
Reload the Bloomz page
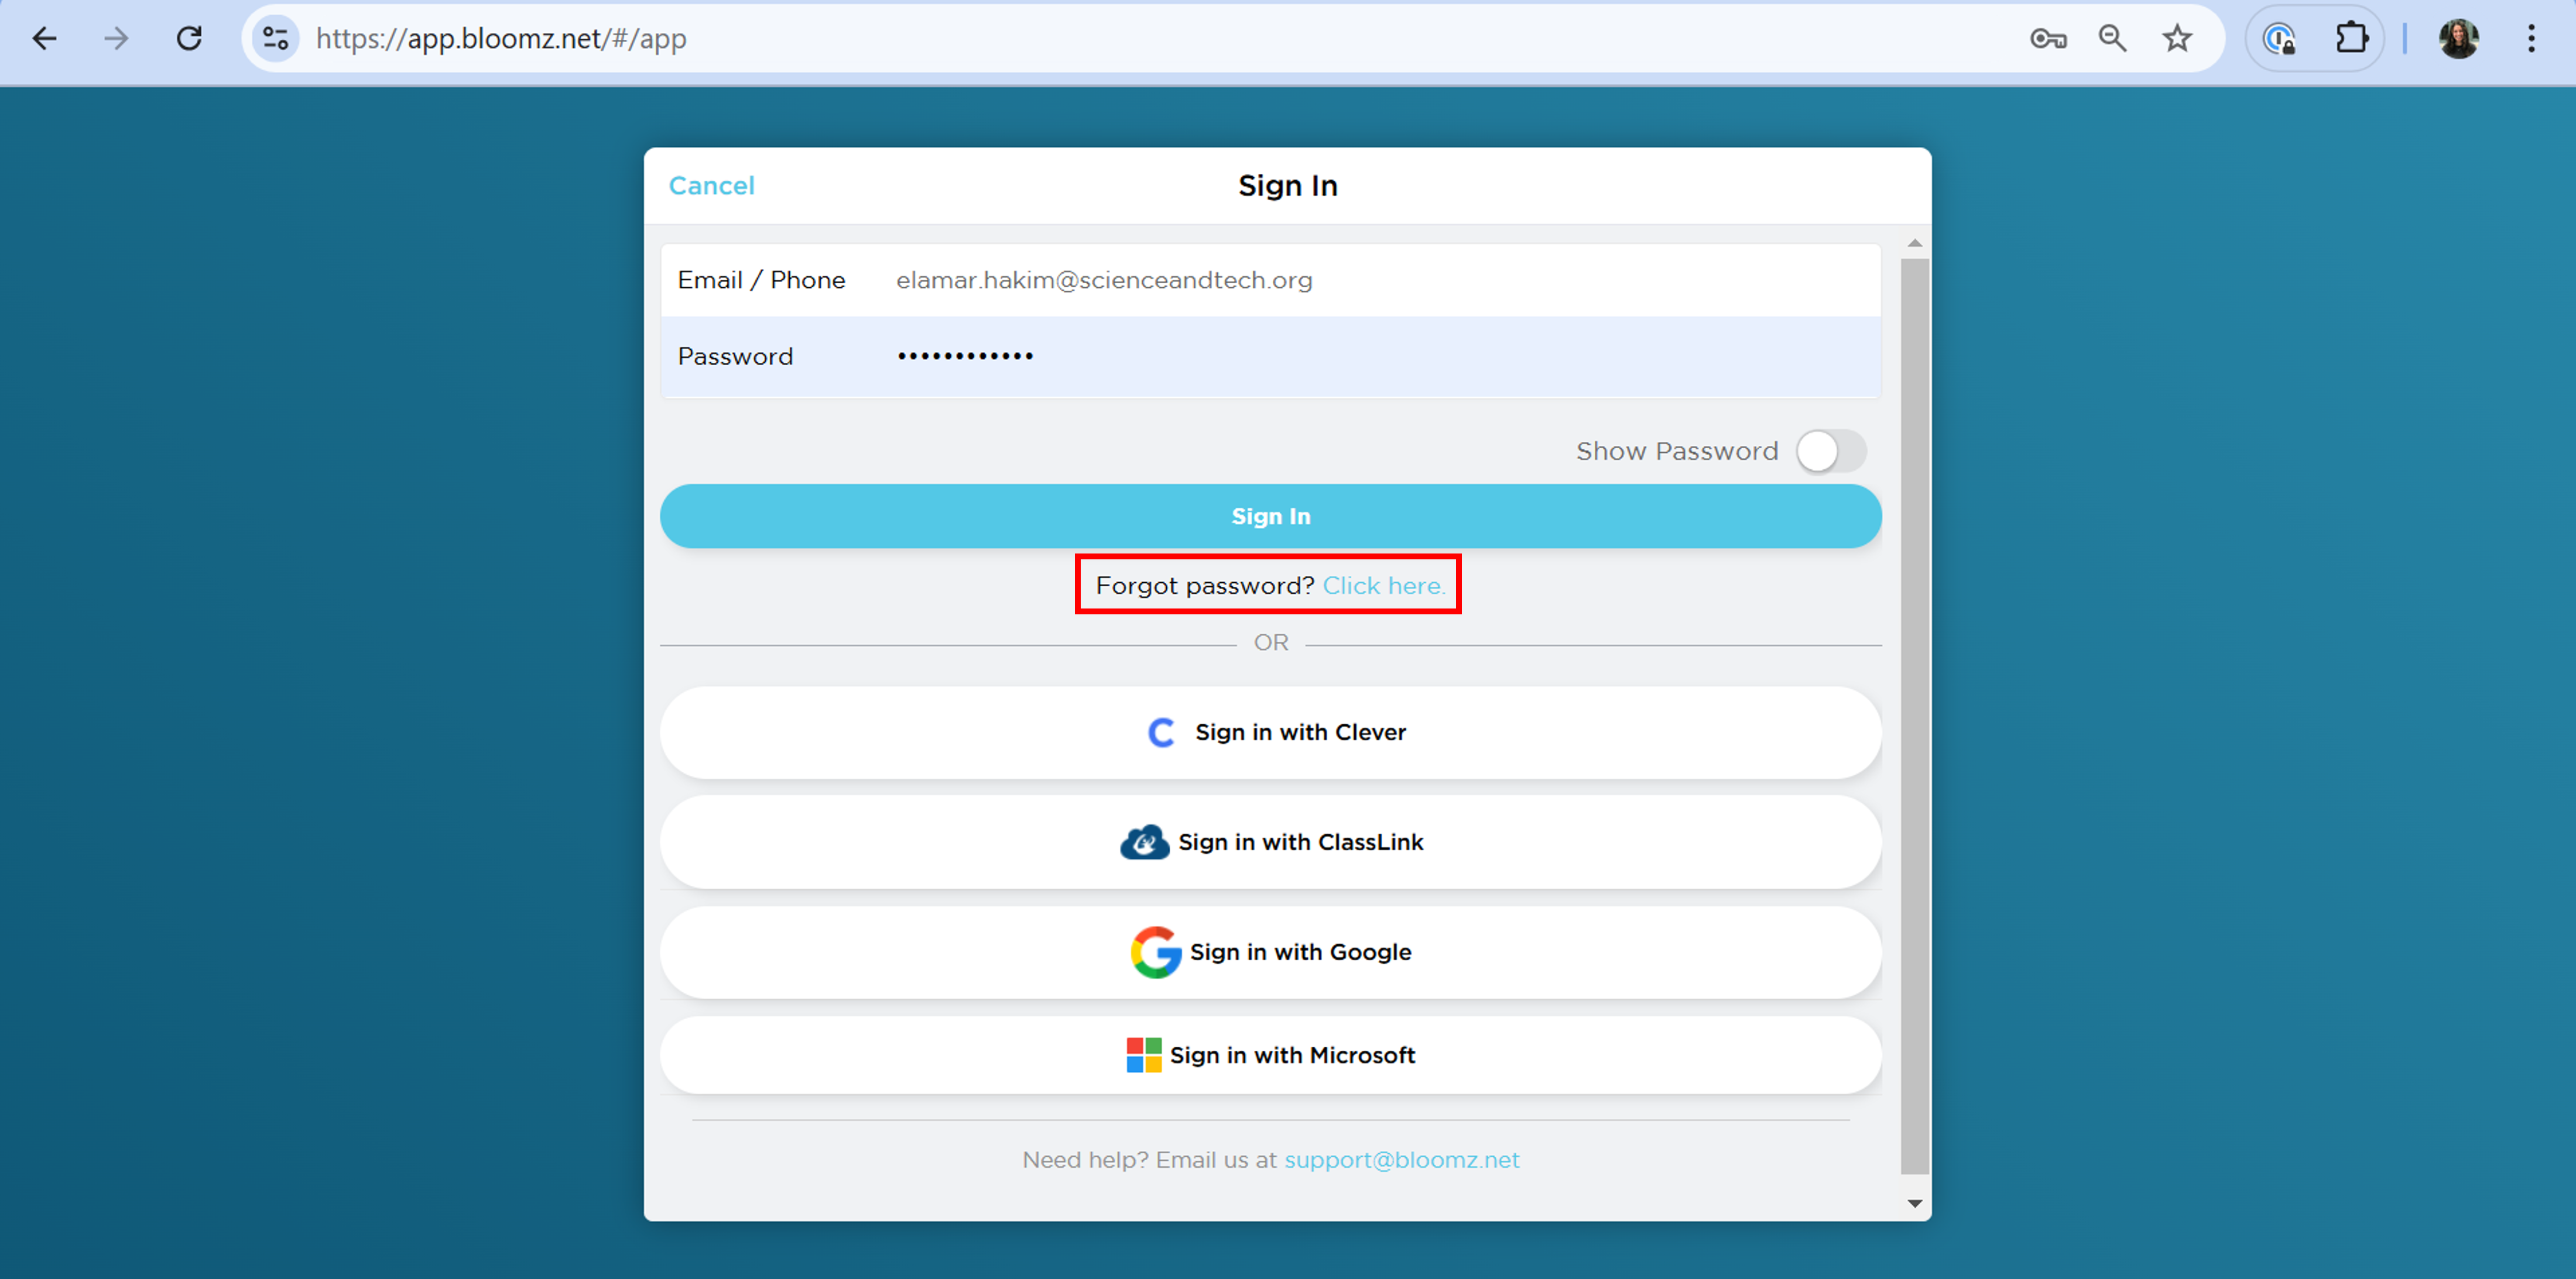(189, 39)
